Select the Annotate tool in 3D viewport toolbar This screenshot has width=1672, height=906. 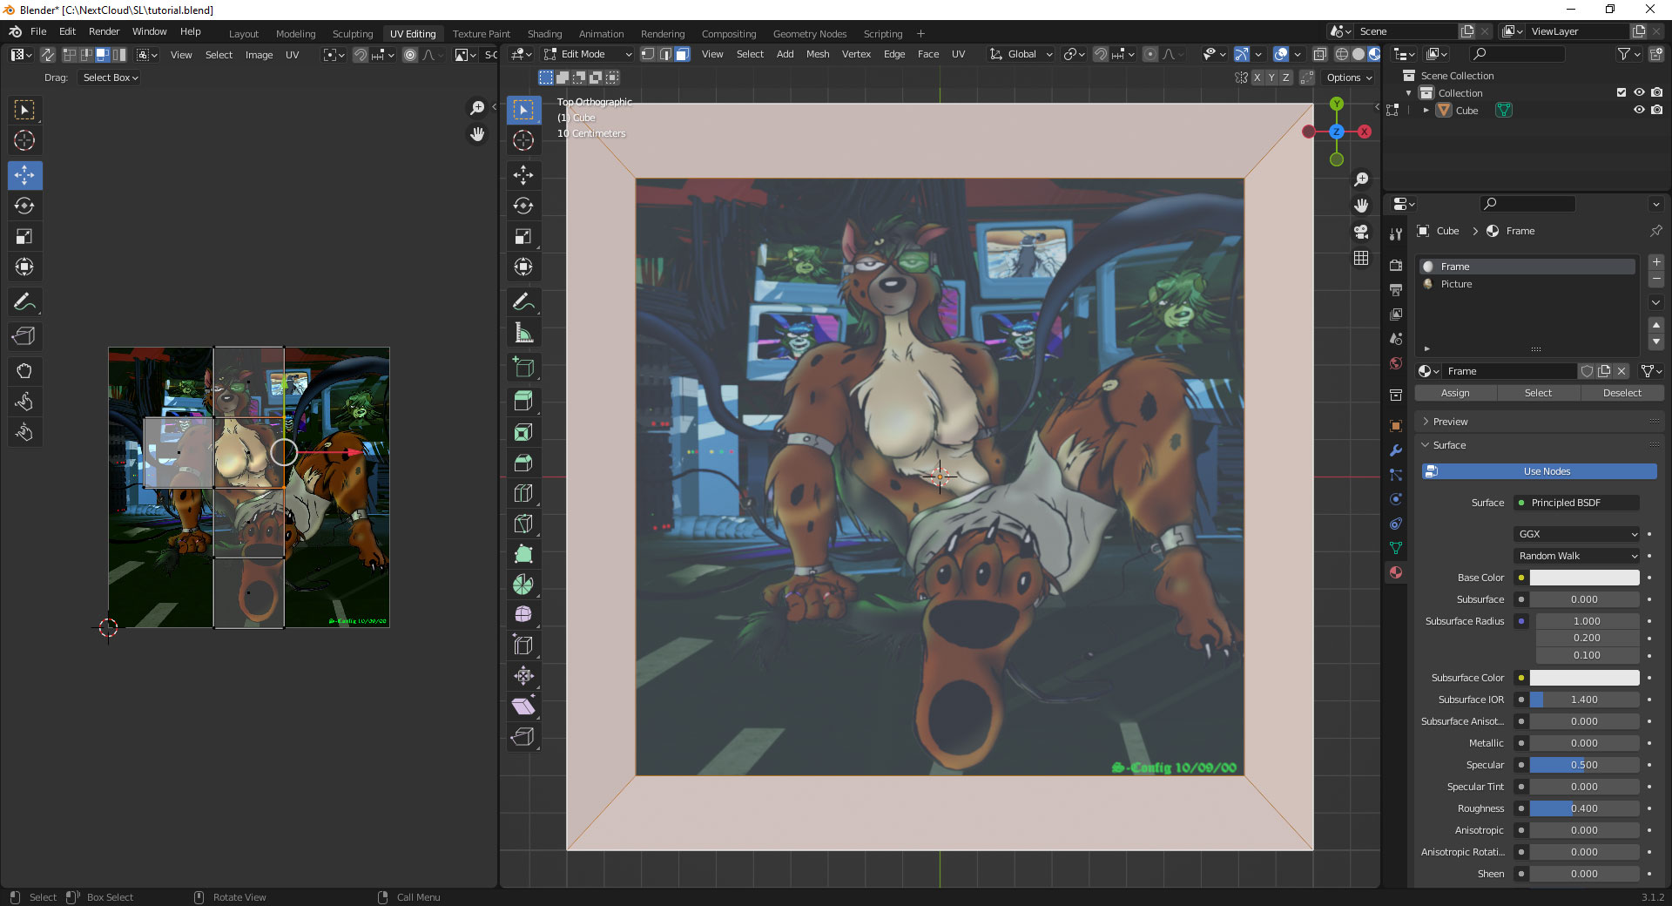point(523,301)
